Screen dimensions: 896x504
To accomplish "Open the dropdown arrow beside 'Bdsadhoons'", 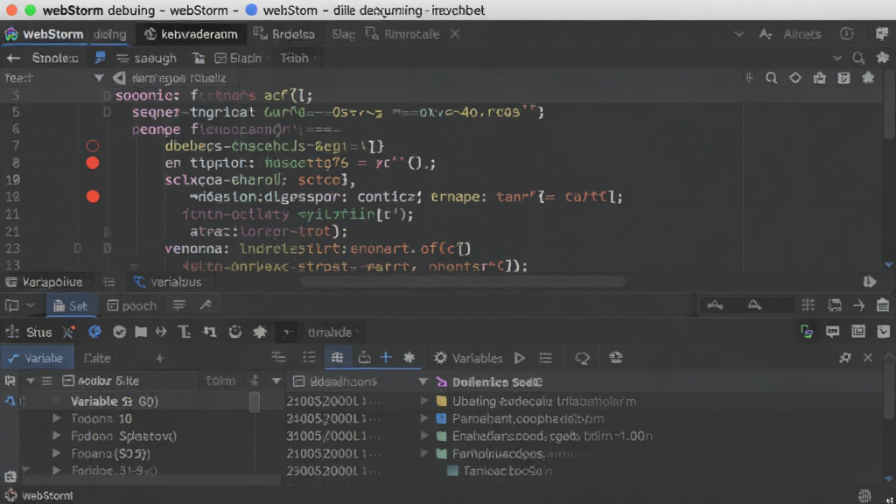I will (x=276, y=381).
